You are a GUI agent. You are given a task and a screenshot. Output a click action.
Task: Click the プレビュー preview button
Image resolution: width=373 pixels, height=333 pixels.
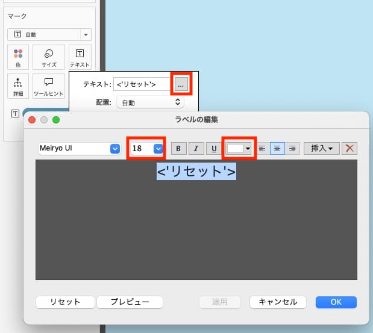pos(130,302)
